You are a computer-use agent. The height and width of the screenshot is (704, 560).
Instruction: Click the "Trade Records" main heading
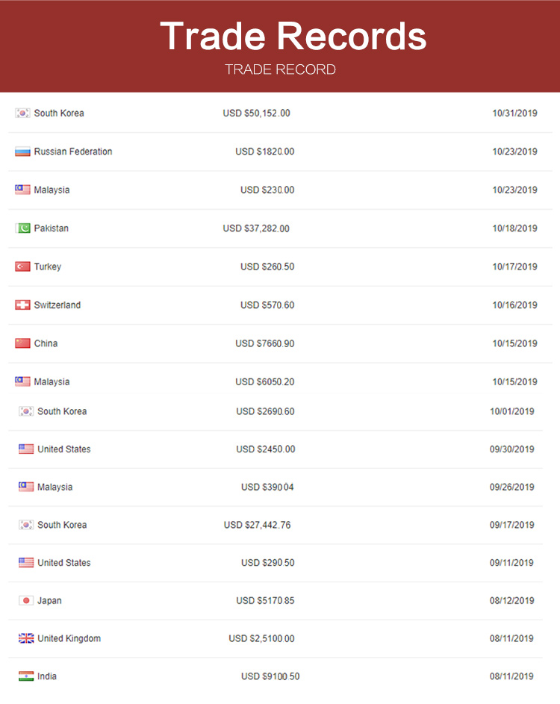pos(293,36)
